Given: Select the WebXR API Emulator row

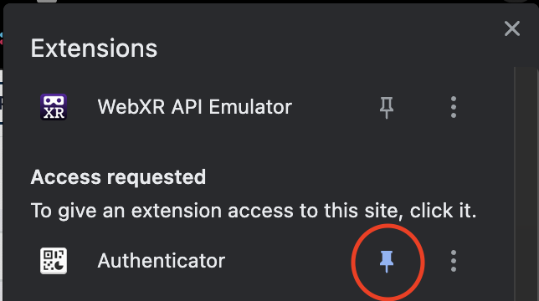Looking at the screenshot, I should click(x=258, y=107).
